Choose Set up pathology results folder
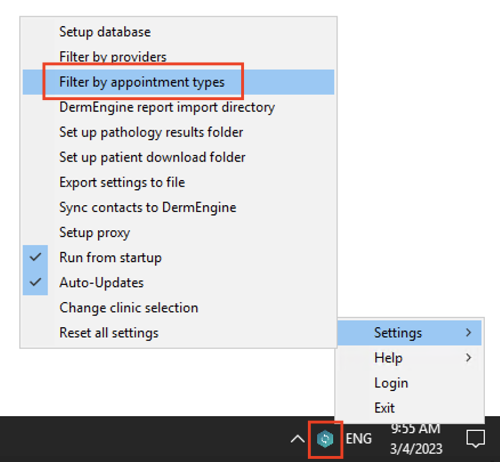This screenshot has height=462, width=500. tap(151, 132)
